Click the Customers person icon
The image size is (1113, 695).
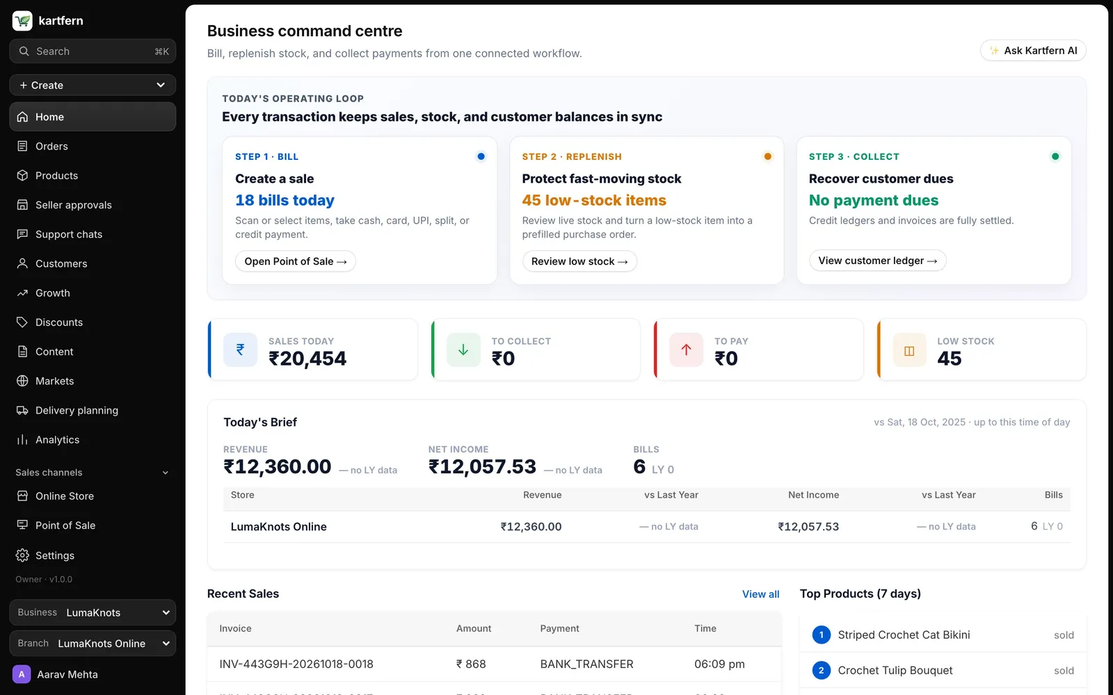tap(22, 263)
